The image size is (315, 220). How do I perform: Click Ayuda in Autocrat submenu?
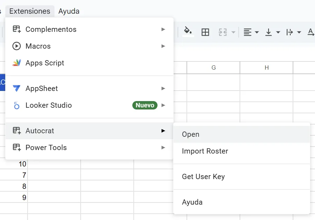[x=242, y=202]
